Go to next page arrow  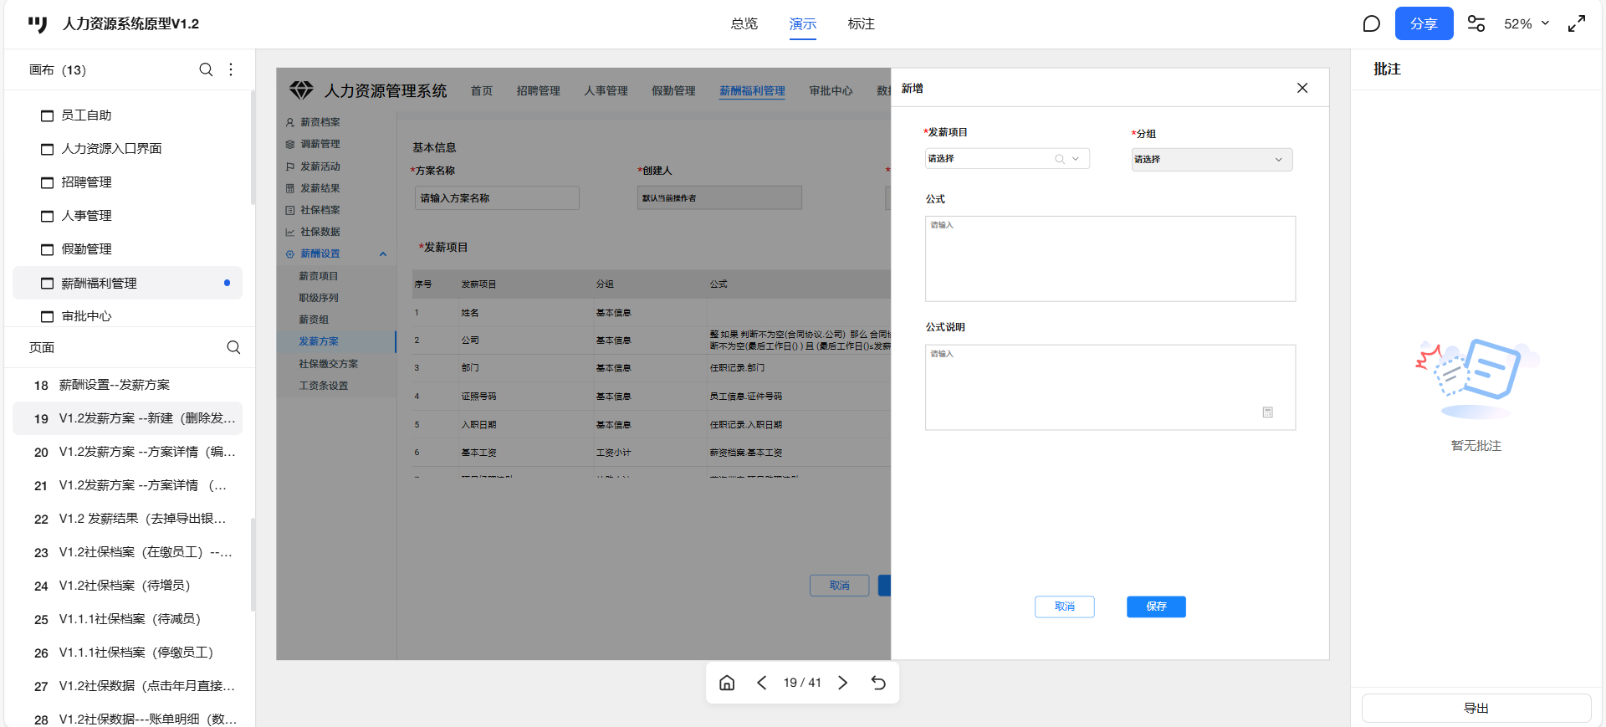[x=843, y=683]
